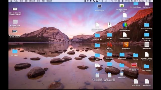The height and width of the screenshot is (90, 161).
Task: Select the TQ1 folder icon
Action: tap(109, 35)
